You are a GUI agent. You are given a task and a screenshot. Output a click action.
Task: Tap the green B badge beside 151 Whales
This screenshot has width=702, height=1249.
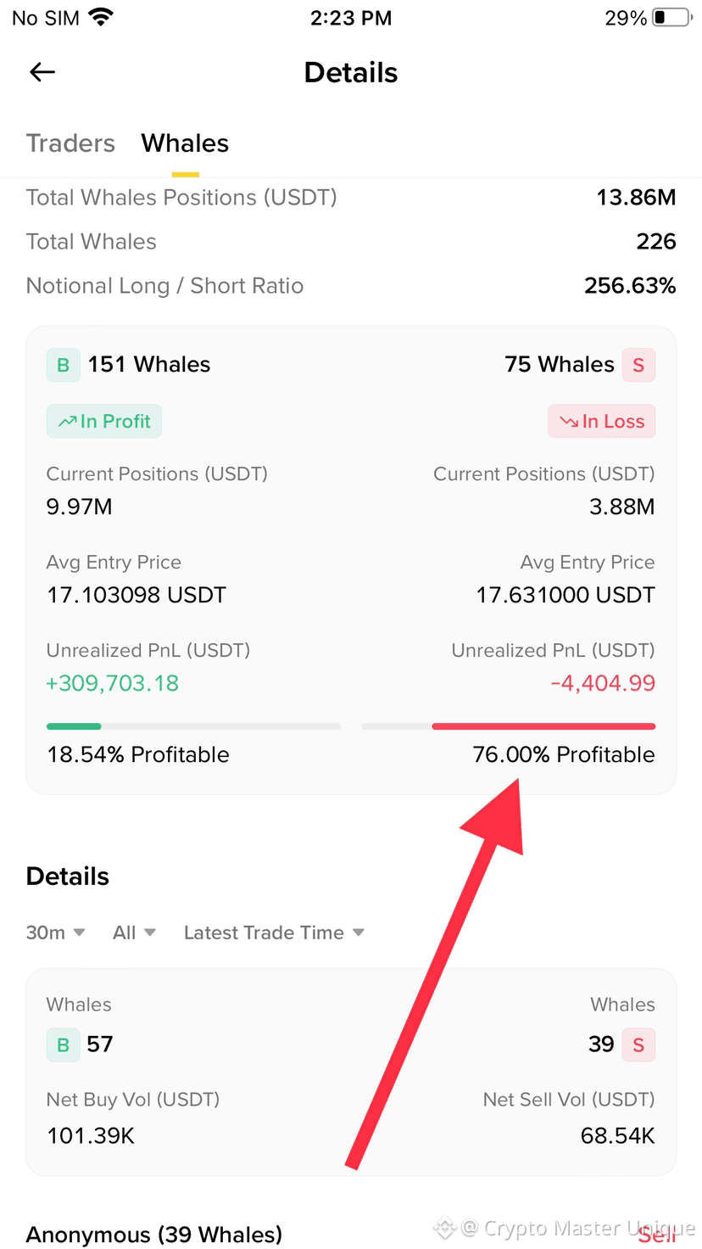click(x=63, y=366)
